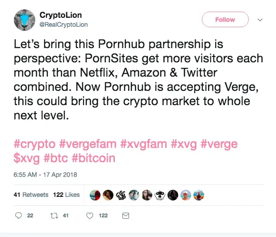View the 41 Retweets list
276x237 pixels.
(x=31, y=195)
